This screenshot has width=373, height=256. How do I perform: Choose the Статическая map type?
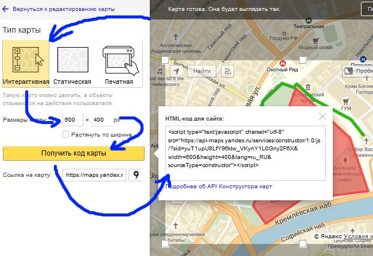72,64
